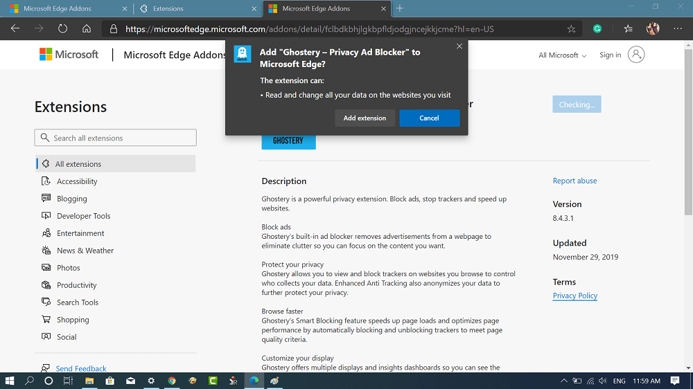Select All extensions category

click(x=116, y=164)
